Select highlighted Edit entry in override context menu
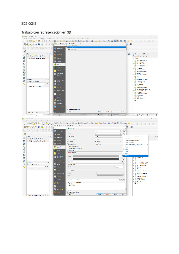Viewport: 179px width, 254px height. click(x=135, y=156)
